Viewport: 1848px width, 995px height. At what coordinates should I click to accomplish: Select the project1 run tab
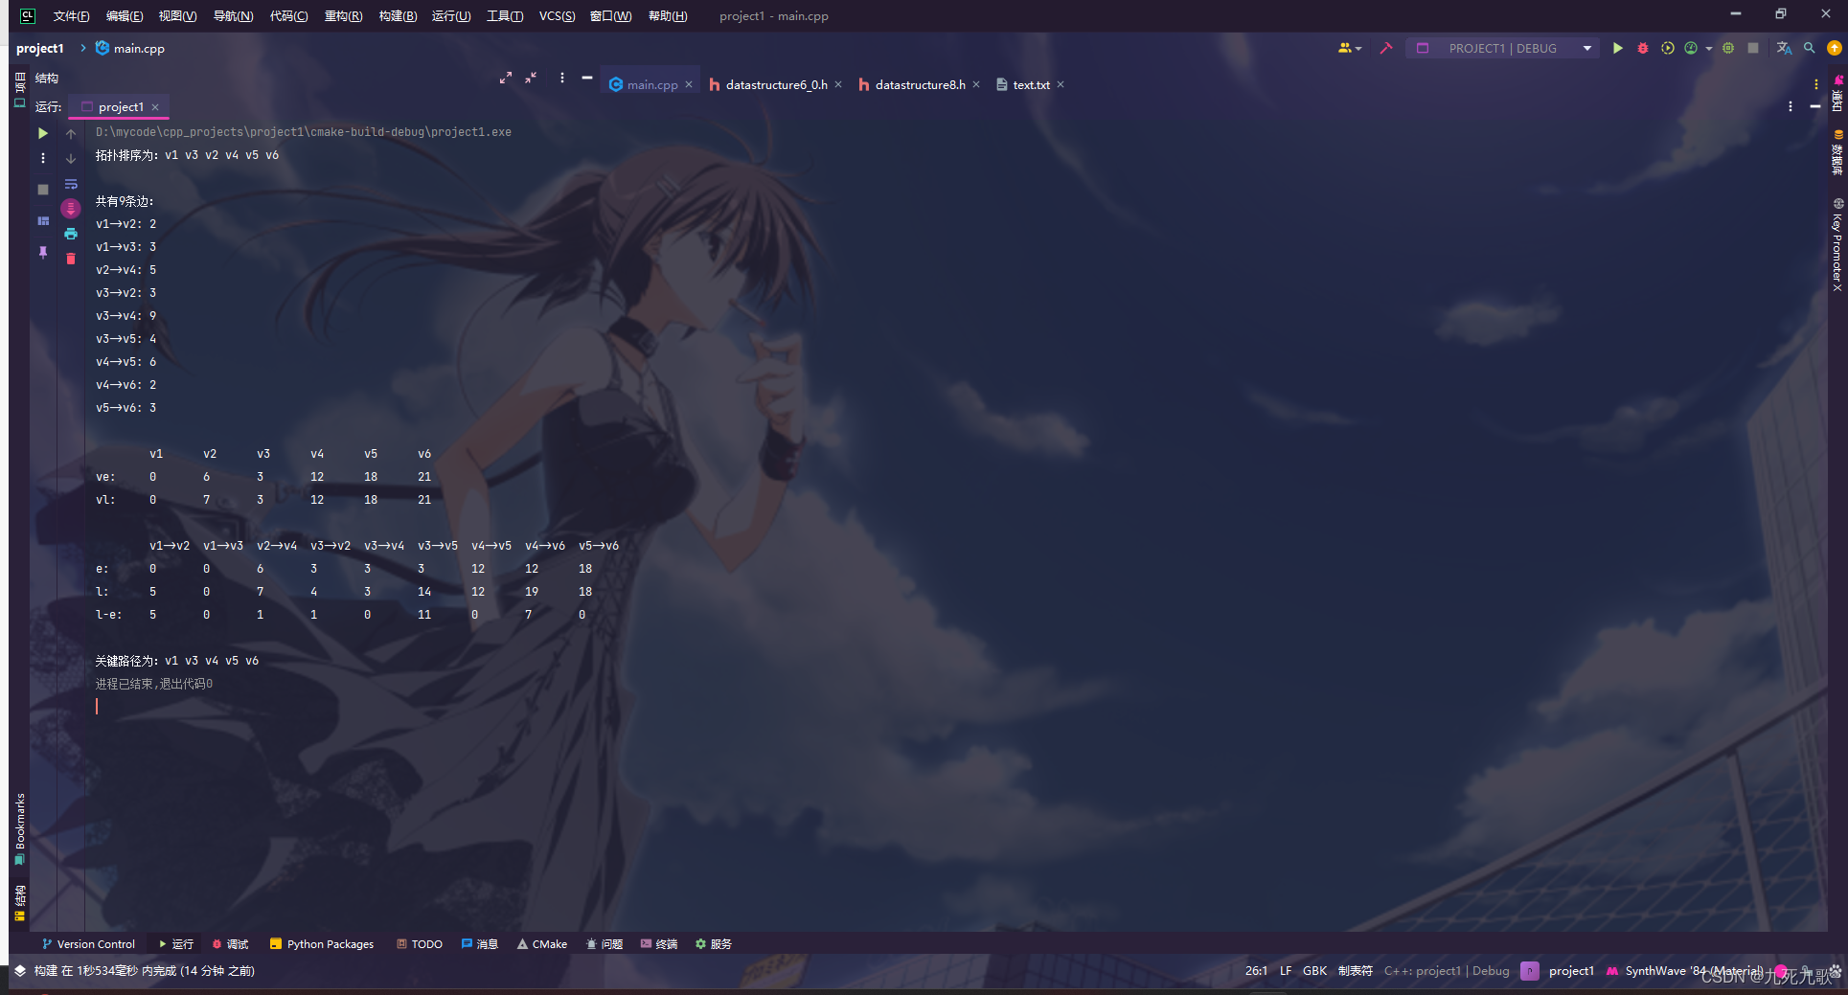pyautogui.click(x=120, y=107)
